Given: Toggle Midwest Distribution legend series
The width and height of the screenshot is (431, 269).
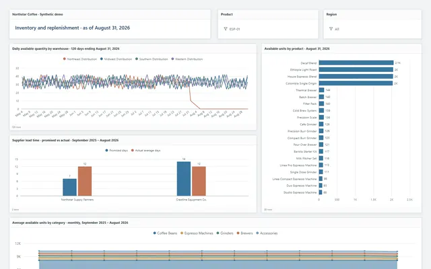Looking at the screenshot, I should tap(116, 59).
